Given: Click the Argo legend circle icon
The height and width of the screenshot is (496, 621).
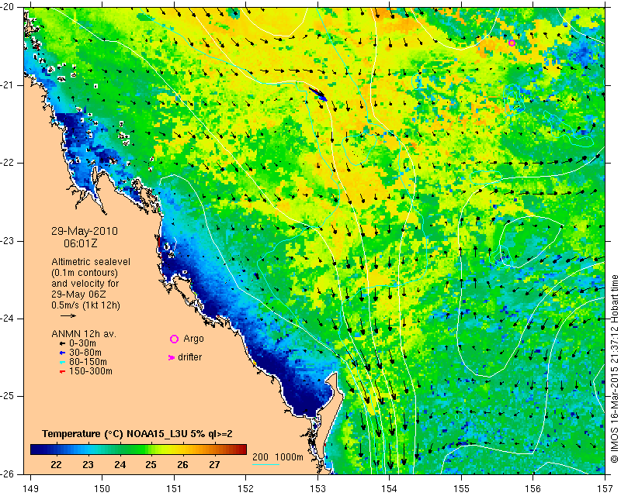Looking at the screenshot, I should point(174,339).
